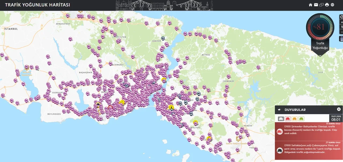Open the traffic announcements speaker icon

coord(279,110)
